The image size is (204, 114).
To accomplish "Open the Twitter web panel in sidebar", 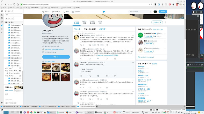I will [2, 25].
